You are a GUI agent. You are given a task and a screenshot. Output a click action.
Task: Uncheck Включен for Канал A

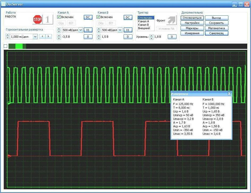coord(59,17)
